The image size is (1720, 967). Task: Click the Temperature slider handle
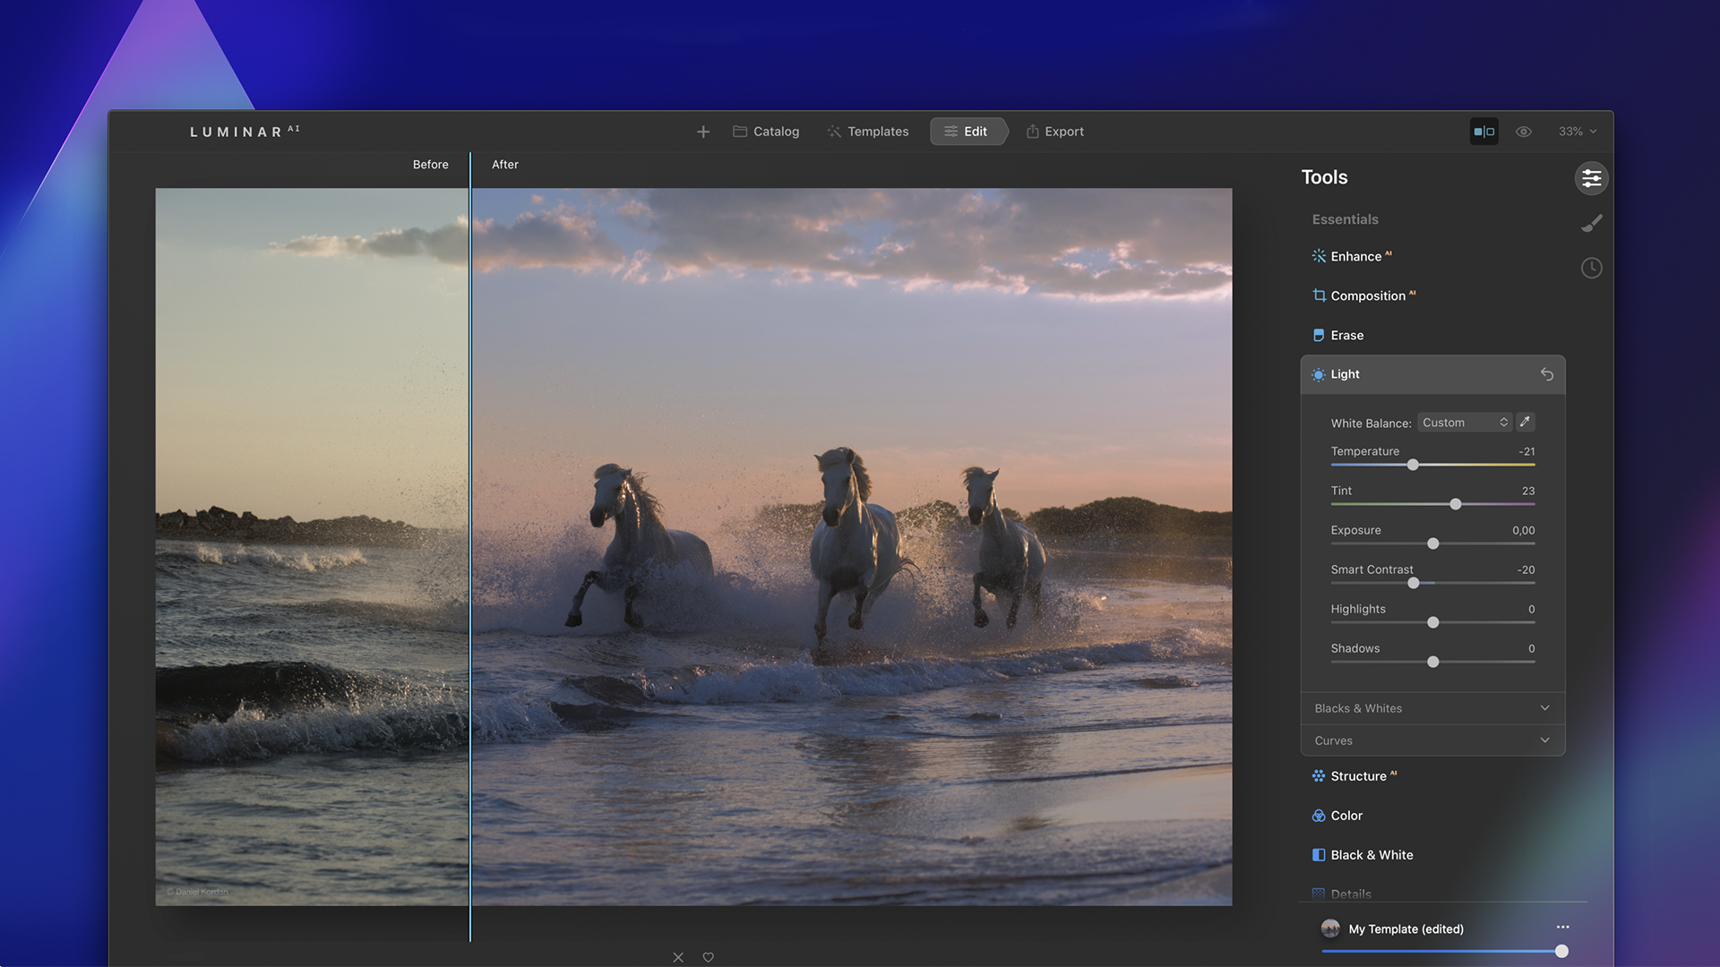pos(1413,465)
